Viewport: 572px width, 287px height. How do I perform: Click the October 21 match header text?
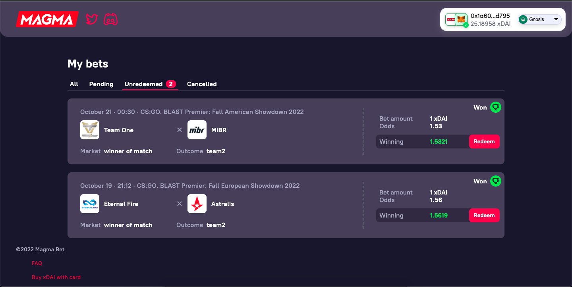click(x=192, y=112)
